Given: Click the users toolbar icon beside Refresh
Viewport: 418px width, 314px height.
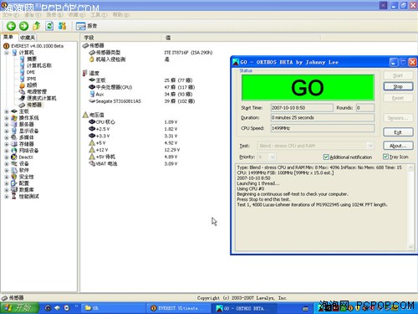Looking at the screenshot, I should [x=62, y=26].
